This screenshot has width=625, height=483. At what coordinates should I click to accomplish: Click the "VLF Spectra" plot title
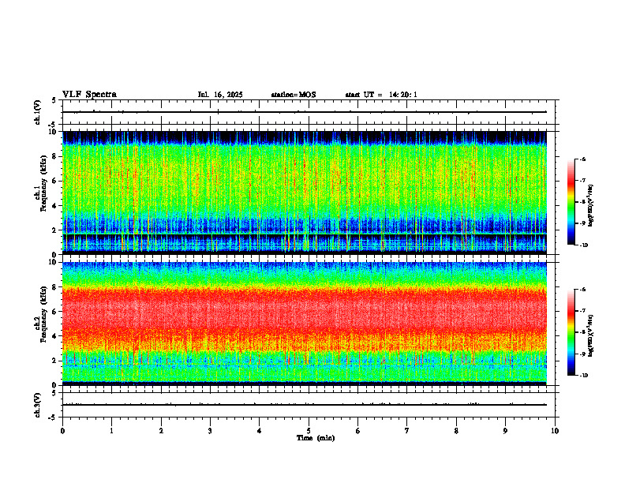[x=89, y=95]
